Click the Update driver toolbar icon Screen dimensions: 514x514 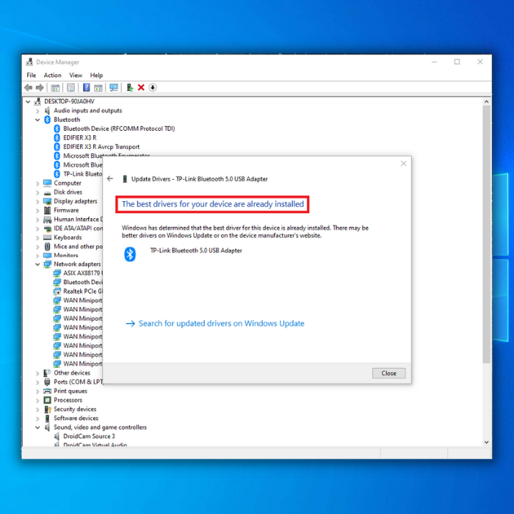tap(129, 87)
